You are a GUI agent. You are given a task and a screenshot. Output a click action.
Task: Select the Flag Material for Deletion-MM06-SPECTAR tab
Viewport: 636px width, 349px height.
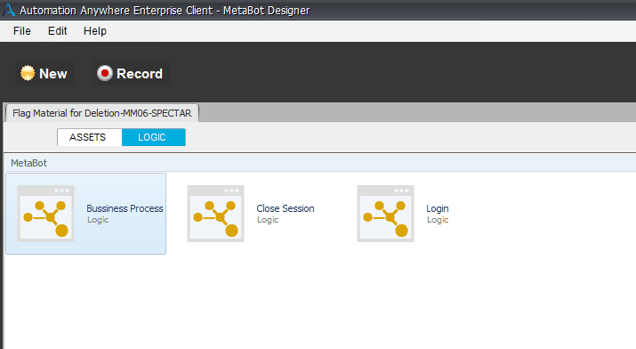pos(101,113)
